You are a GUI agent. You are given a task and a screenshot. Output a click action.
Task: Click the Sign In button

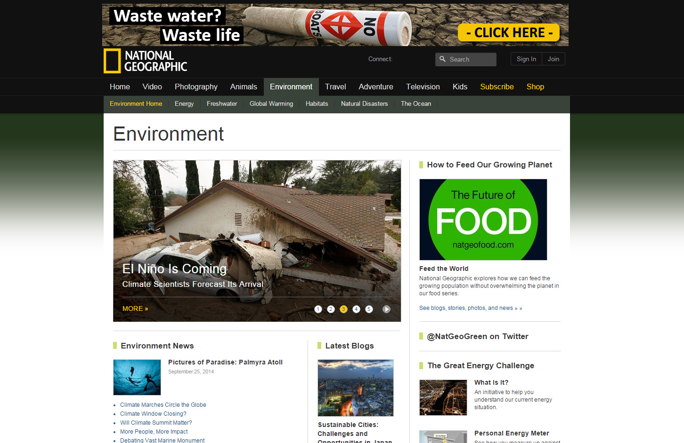pos(526,59)
